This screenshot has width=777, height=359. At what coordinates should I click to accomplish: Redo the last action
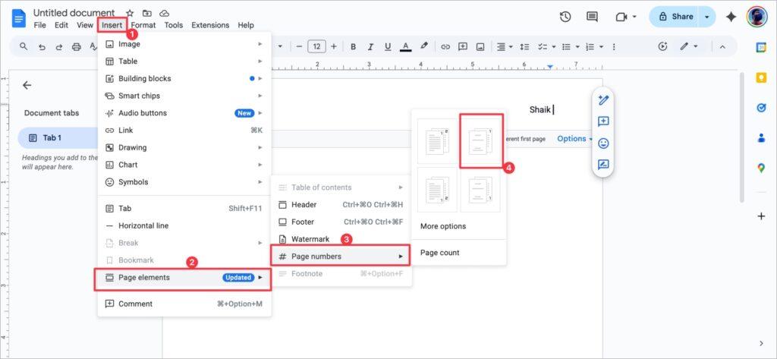[59, 46]
